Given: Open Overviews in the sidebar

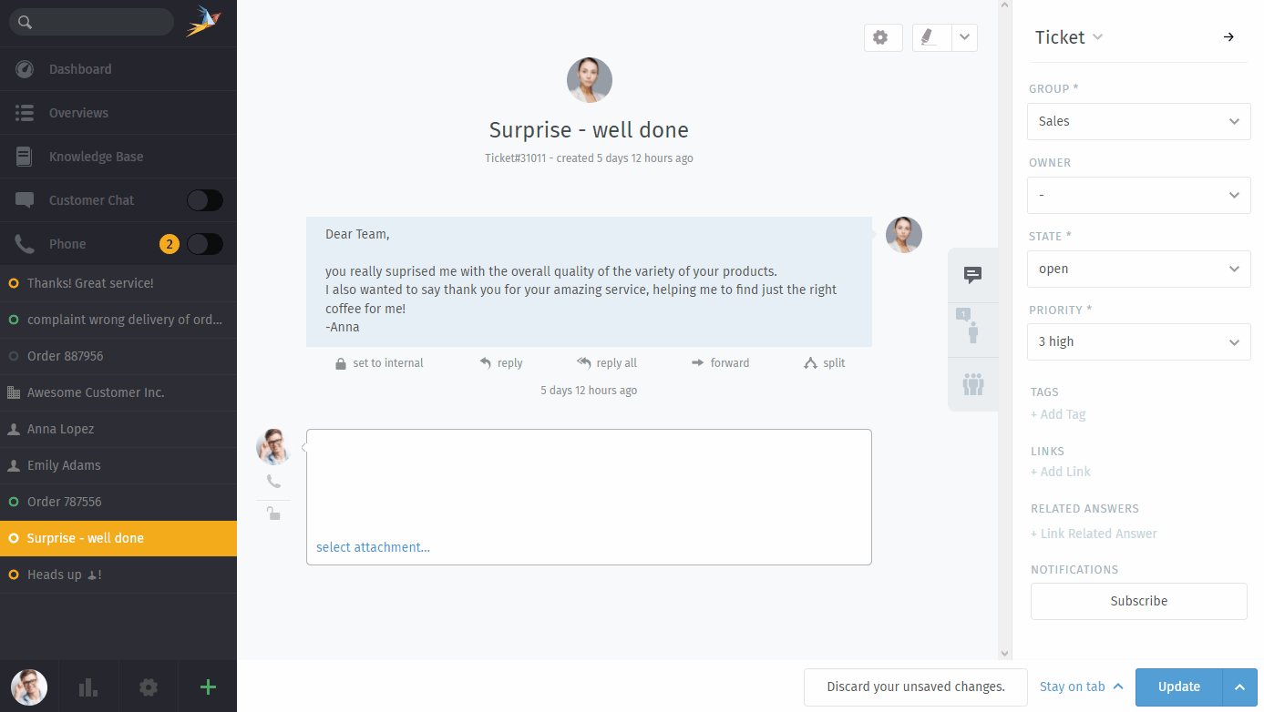Looking at the screenshot, I should tap(78, 113).
